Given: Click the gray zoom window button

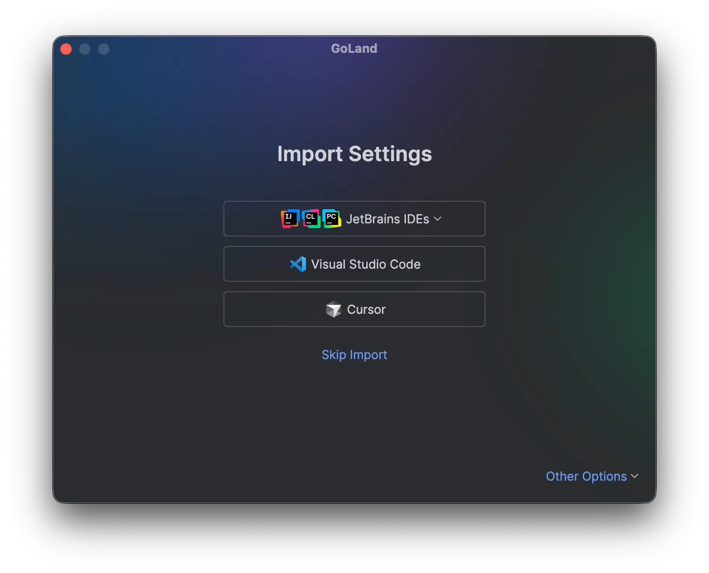Looking at the screenshot, I should [104, 49].
